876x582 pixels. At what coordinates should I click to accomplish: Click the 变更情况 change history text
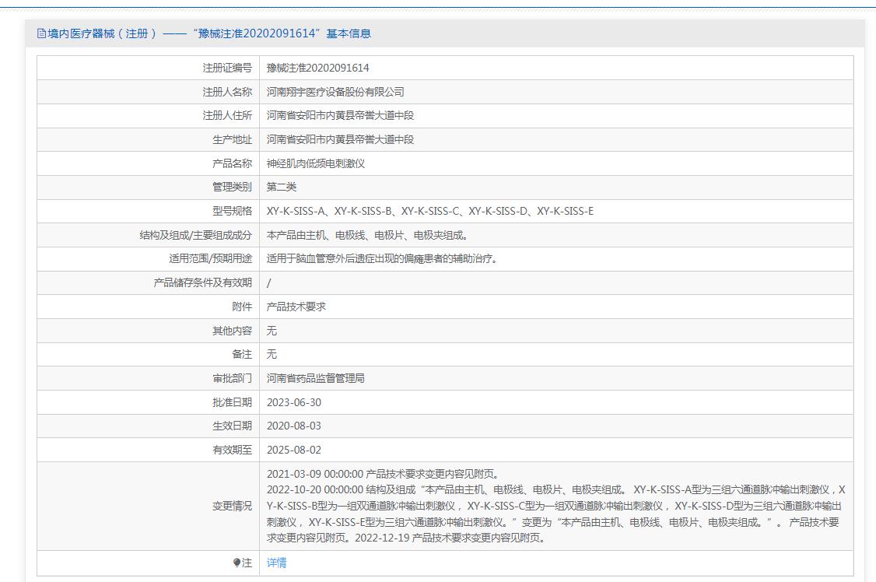click(x=552, y=506)
